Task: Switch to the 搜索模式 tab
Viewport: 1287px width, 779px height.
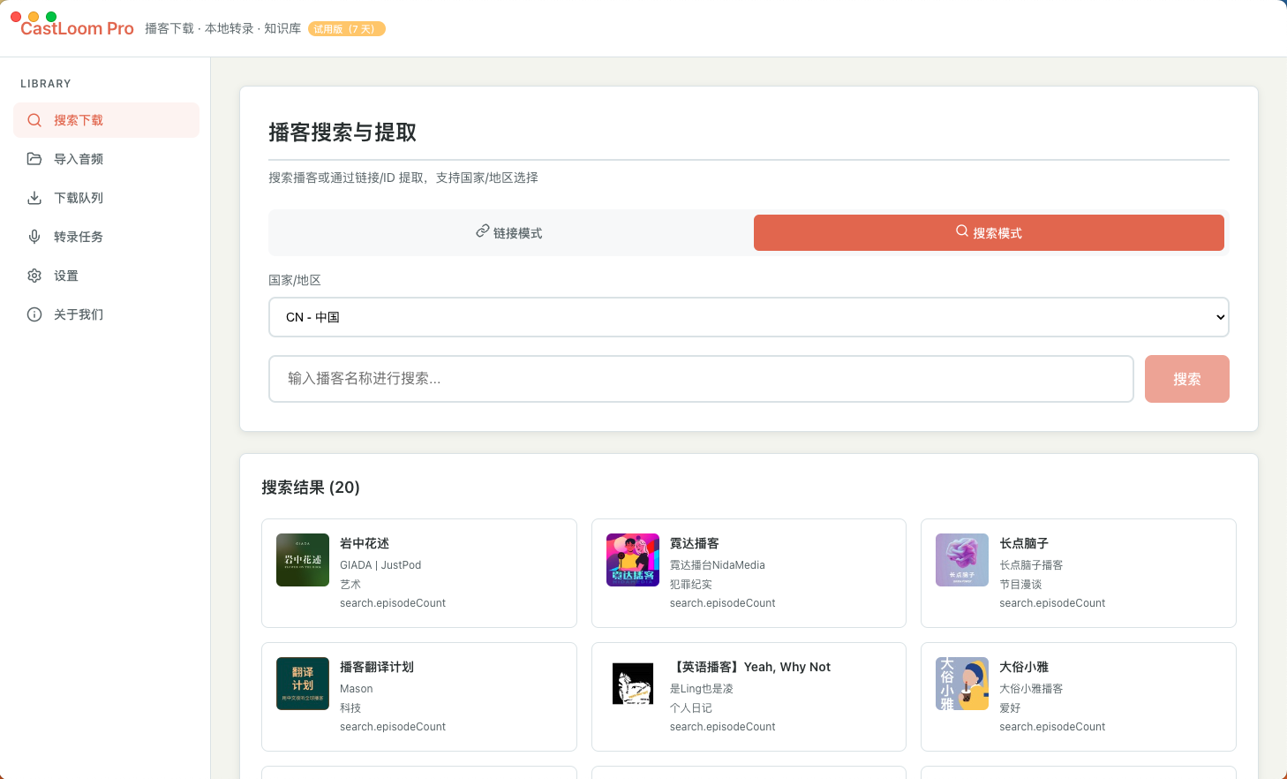Action: point(989,232)
